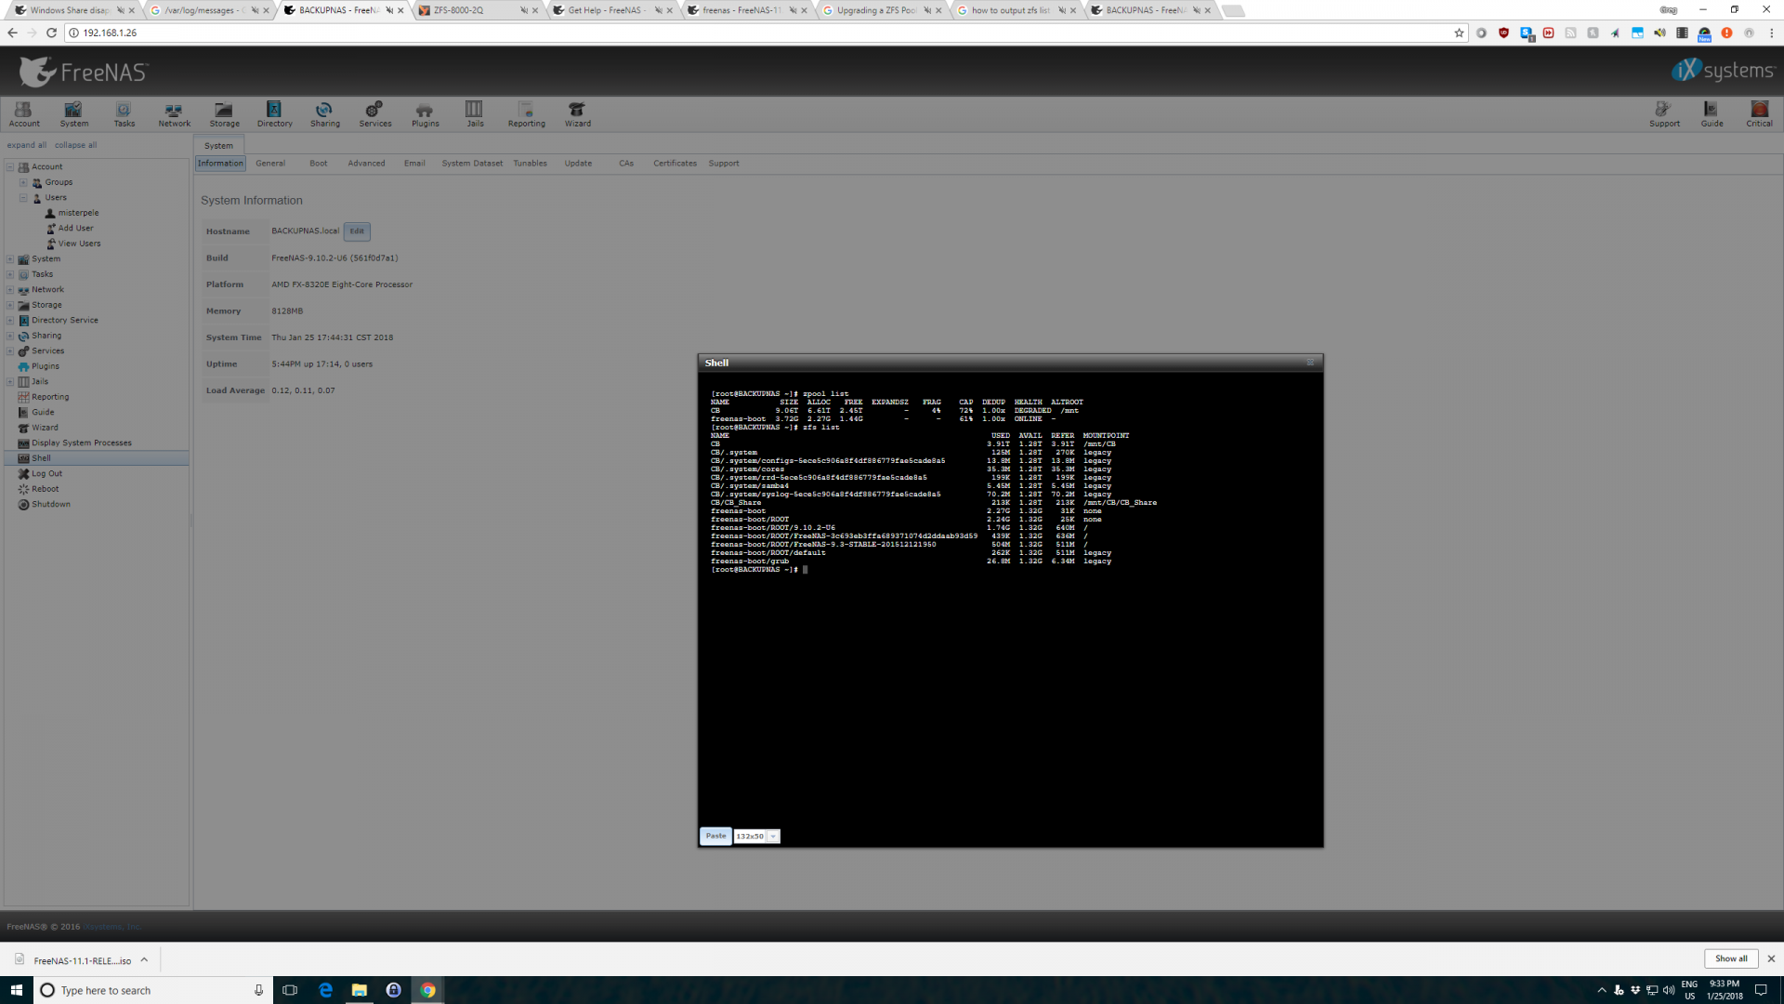
Task: Collapse the Account tree node
Action: [10, 167]
